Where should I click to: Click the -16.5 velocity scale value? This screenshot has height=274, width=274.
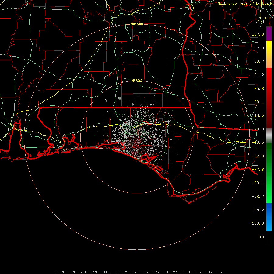click(259, 142)
